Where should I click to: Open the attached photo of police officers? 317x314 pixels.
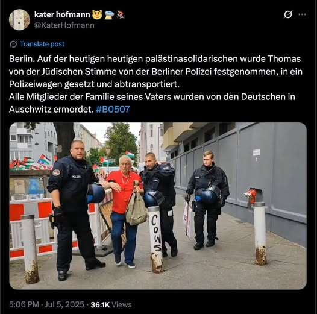coord(158,206)
